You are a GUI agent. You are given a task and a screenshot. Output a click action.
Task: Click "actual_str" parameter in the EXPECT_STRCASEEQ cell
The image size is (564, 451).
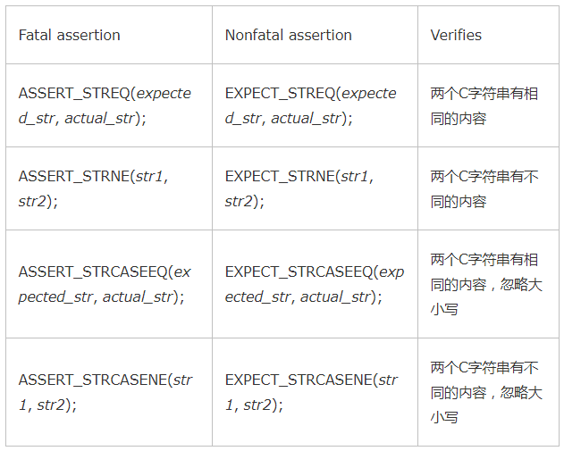point(335,296)
